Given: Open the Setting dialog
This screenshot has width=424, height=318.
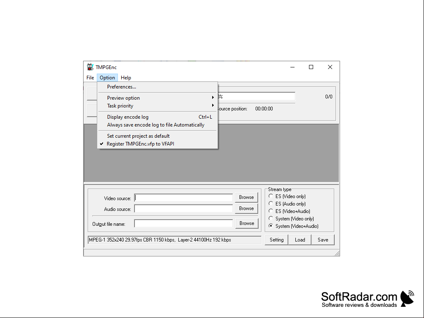Looking at the screenshot, I should [x=276, y=239].
